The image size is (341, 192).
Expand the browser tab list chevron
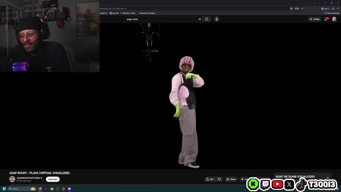tap(315, 3)
